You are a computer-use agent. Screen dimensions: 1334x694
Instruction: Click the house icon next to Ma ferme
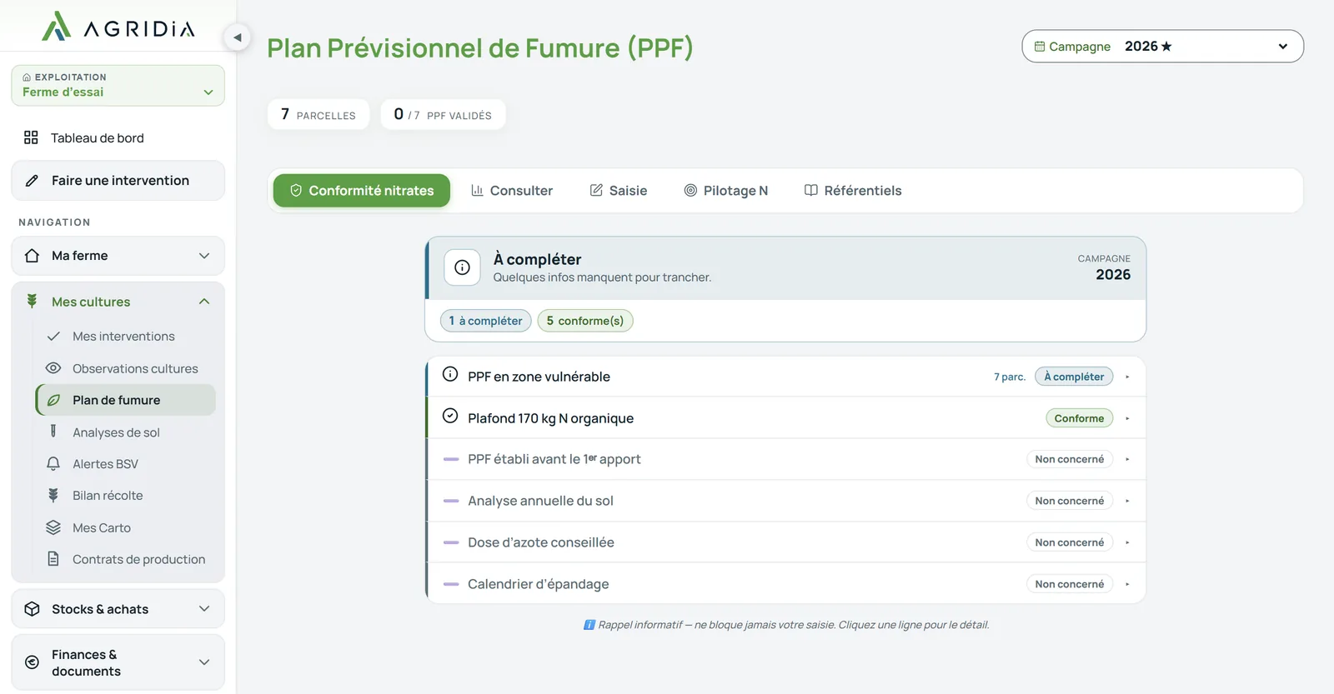click(32, 256)
